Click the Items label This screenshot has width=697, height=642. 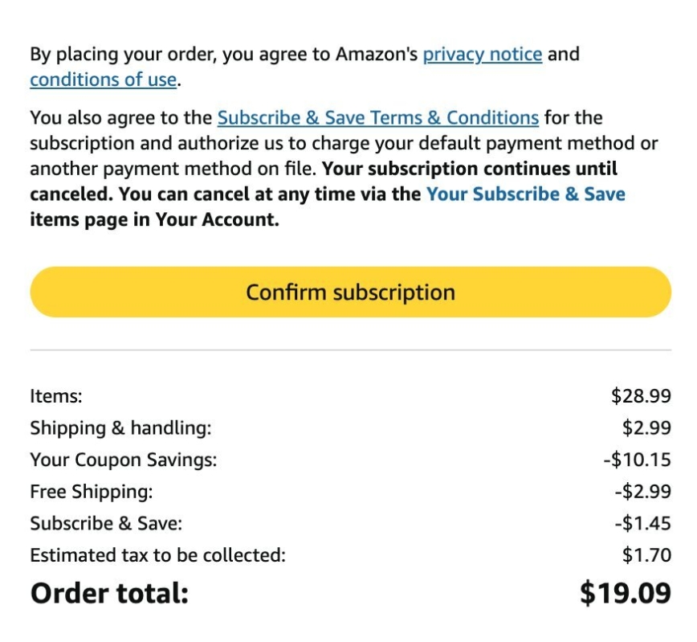pos(56,396)
